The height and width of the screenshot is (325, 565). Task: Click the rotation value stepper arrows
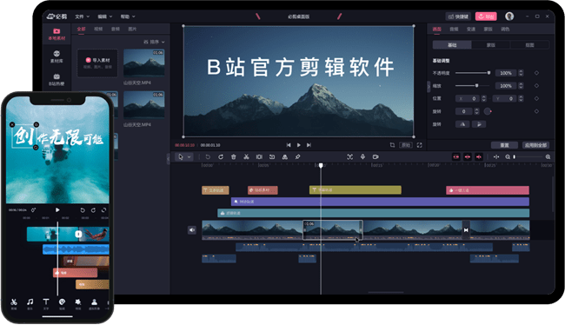[476, 111]
